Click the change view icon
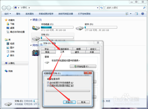148x109 pixels. 127,14
